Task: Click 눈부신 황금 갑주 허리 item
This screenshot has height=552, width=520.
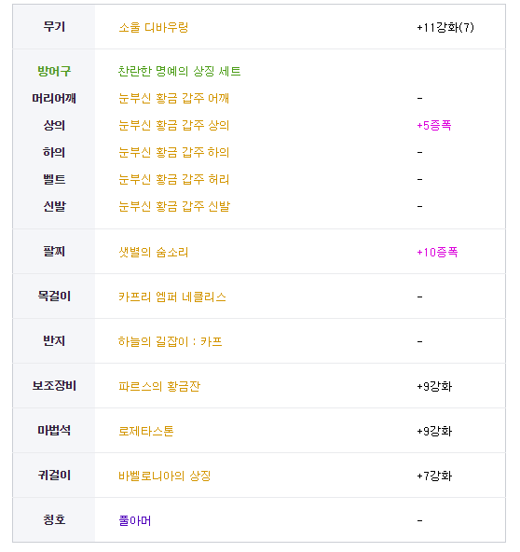Action: pyautogui.click(x=174, y=180)
